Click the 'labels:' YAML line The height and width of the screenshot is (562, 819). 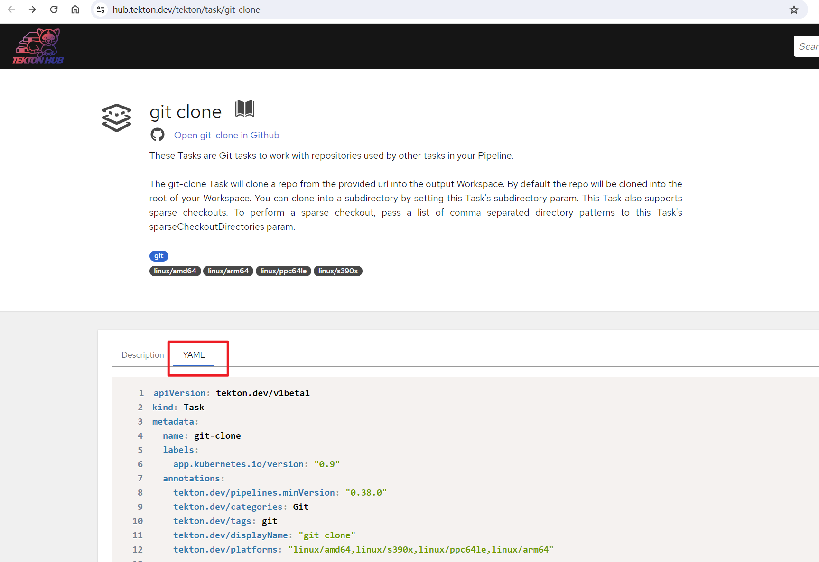180,450
